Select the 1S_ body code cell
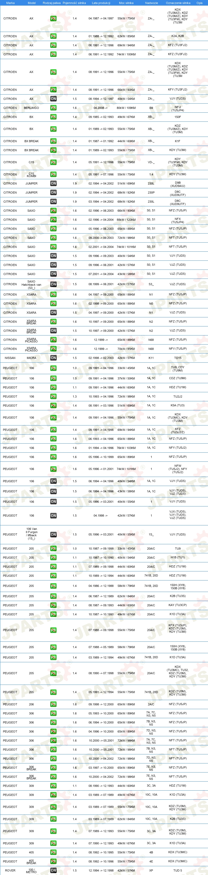The image size is (208, 875). (151, 535)
